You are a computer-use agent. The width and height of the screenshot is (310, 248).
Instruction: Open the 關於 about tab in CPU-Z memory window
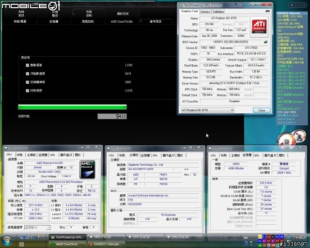point(282,155)
